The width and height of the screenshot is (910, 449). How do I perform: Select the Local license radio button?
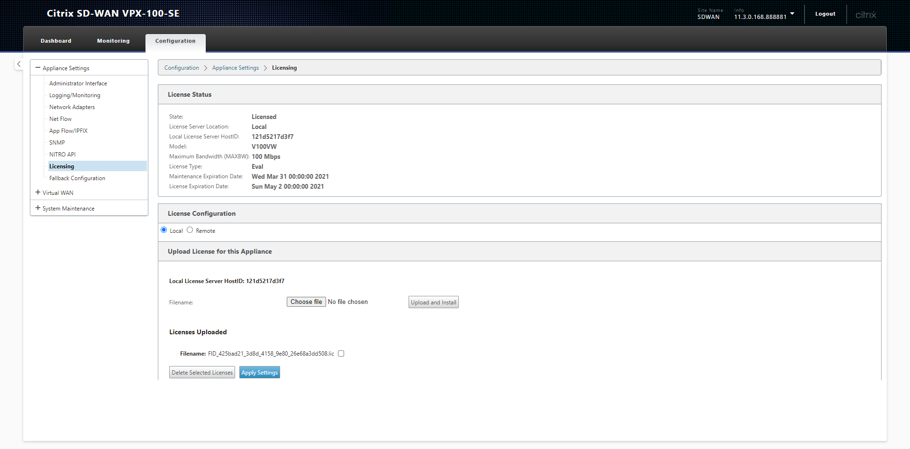coord(164,230)
